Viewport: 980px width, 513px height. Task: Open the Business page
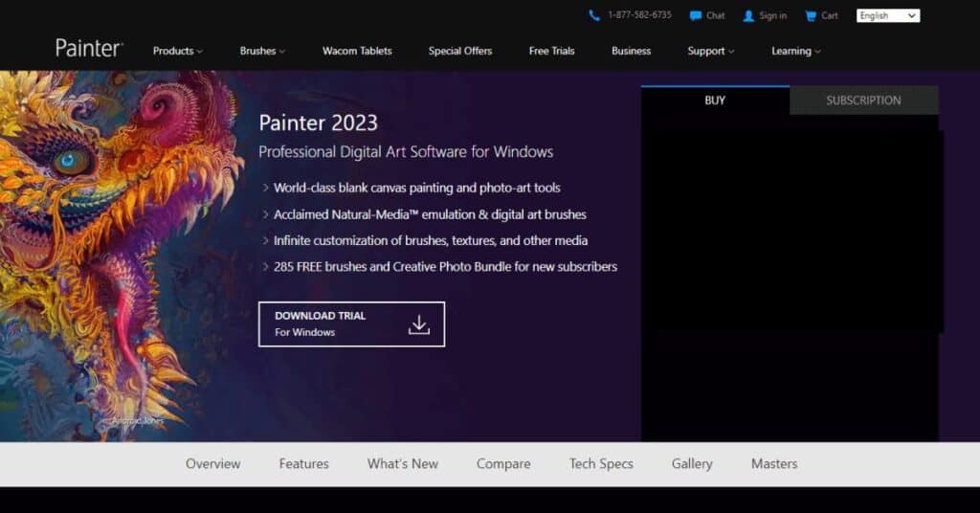pos(631,52)
